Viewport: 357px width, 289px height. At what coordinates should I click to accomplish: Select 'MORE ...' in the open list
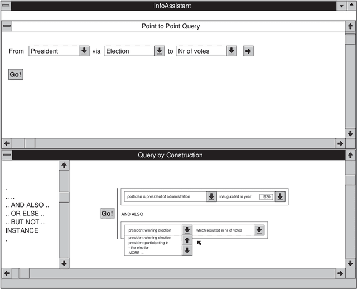click(136, 253)
